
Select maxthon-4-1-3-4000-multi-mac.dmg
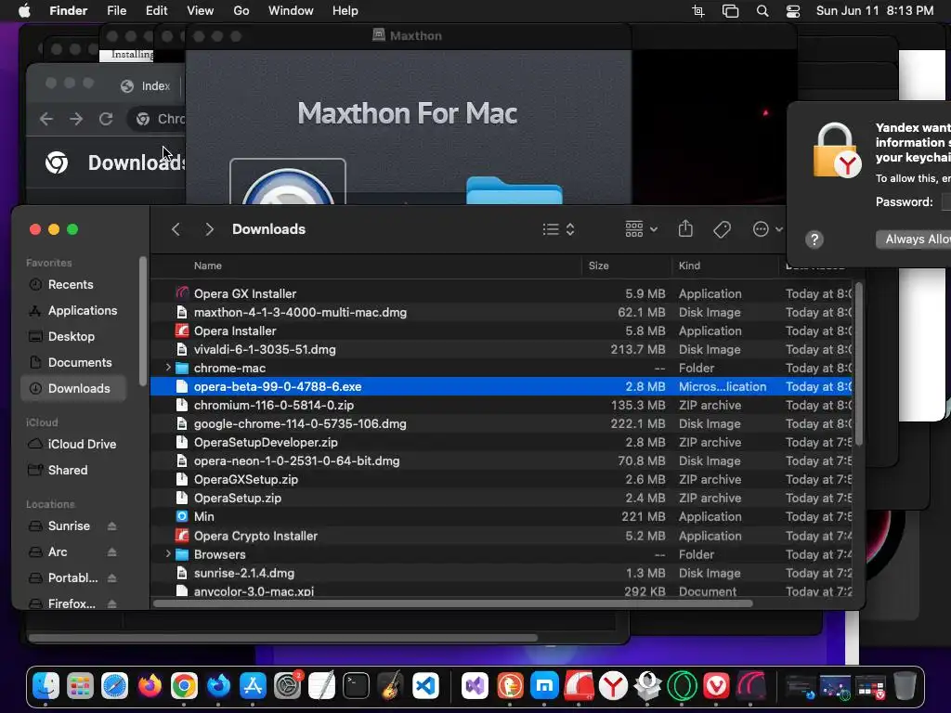click(x=501, y=312)
